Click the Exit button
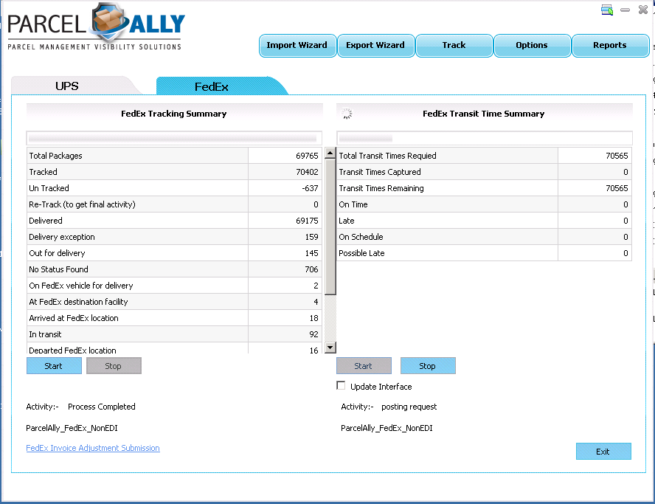Screen dimensions: 655x504 pyautogui.click(x=603, y=452)
